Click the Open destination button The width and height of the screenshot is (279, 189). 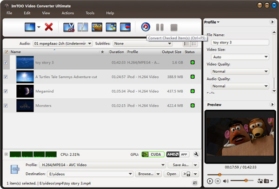[x=172, y=174]
